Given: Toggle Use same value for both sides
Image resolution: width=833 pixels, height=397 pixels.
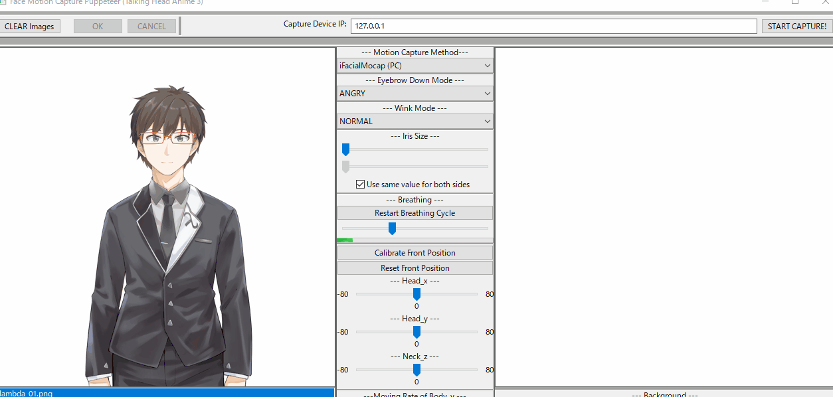Looking at the screenshot, I should [413, 185].
